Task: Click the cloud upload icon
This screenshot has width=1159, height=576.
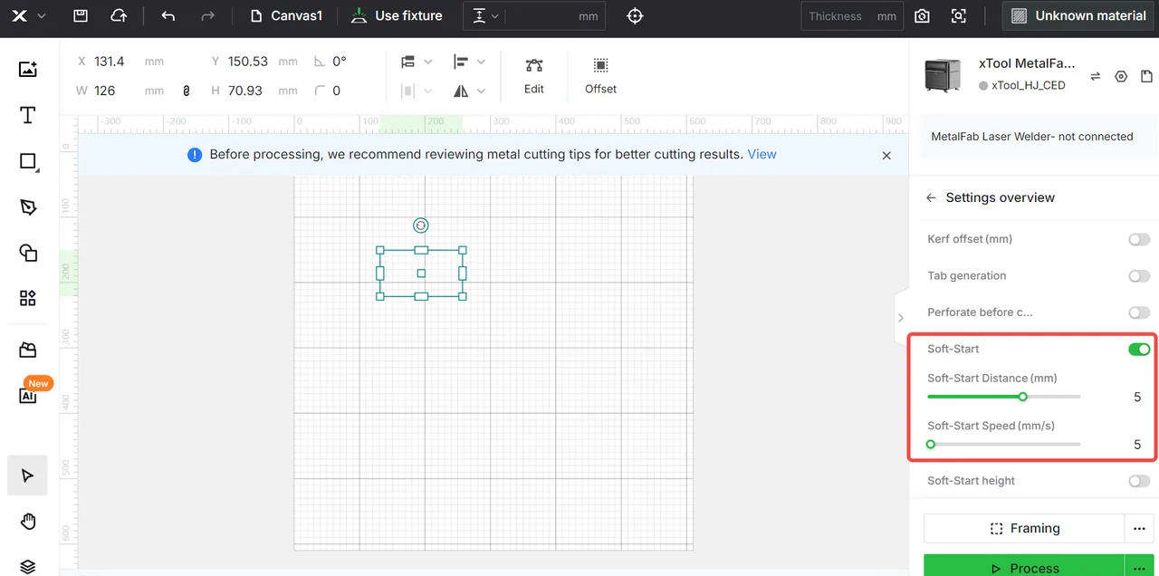Action: (119, 15)
